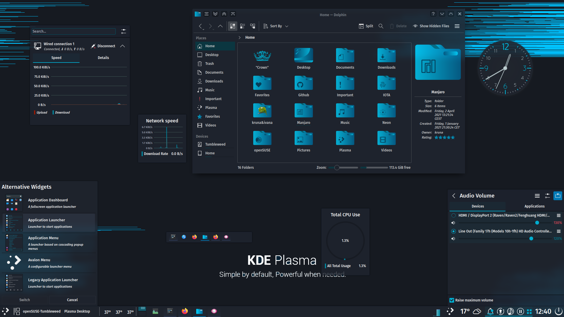Image resolution: width=564 pixels, height=317 pixels.
Task: Disconnect Wired connection 1
Action: coord(103,46)
